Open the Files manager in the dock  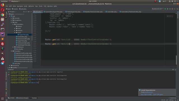click(x=3, y=20)
